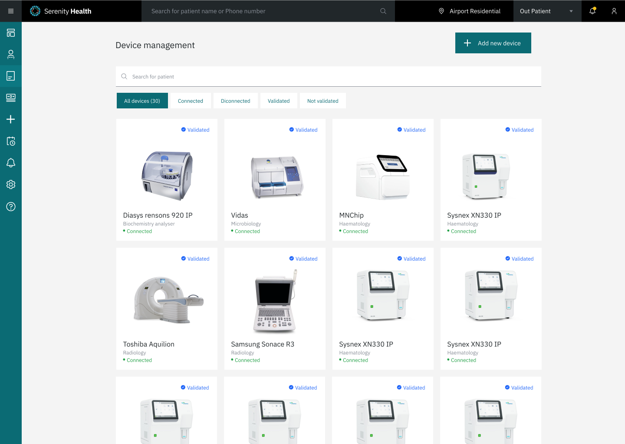625x444 pixels.
Task: Open Samsung Sonace R3 device image
Action: [x=275, y=301]
